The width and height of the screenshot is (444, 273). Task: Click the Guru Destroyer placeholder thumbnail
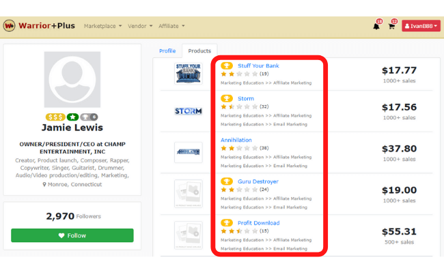[189, 194]
